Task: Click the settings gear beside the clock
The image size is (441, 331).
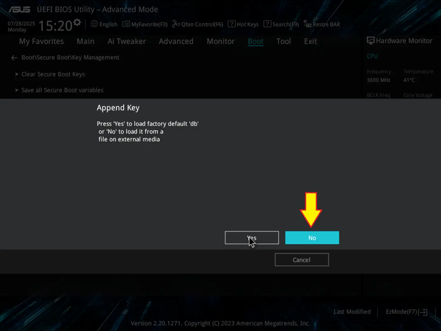Action: click(77, 22)
